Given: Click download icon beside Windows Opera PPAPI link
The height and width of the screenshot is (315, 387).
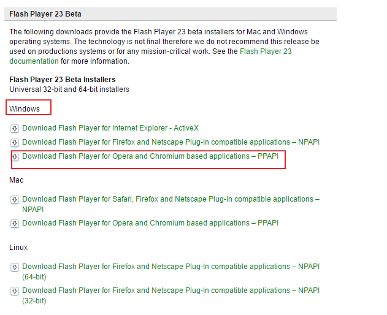Looking at the screenshot, I should (x=15, y=157).
